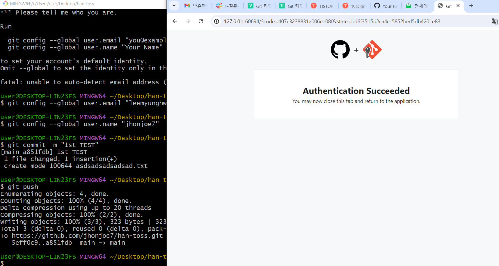Switch to the GitHub Your Repositories tab
Viewport: 499px width, 266px height.
click(x=386, y=6)
